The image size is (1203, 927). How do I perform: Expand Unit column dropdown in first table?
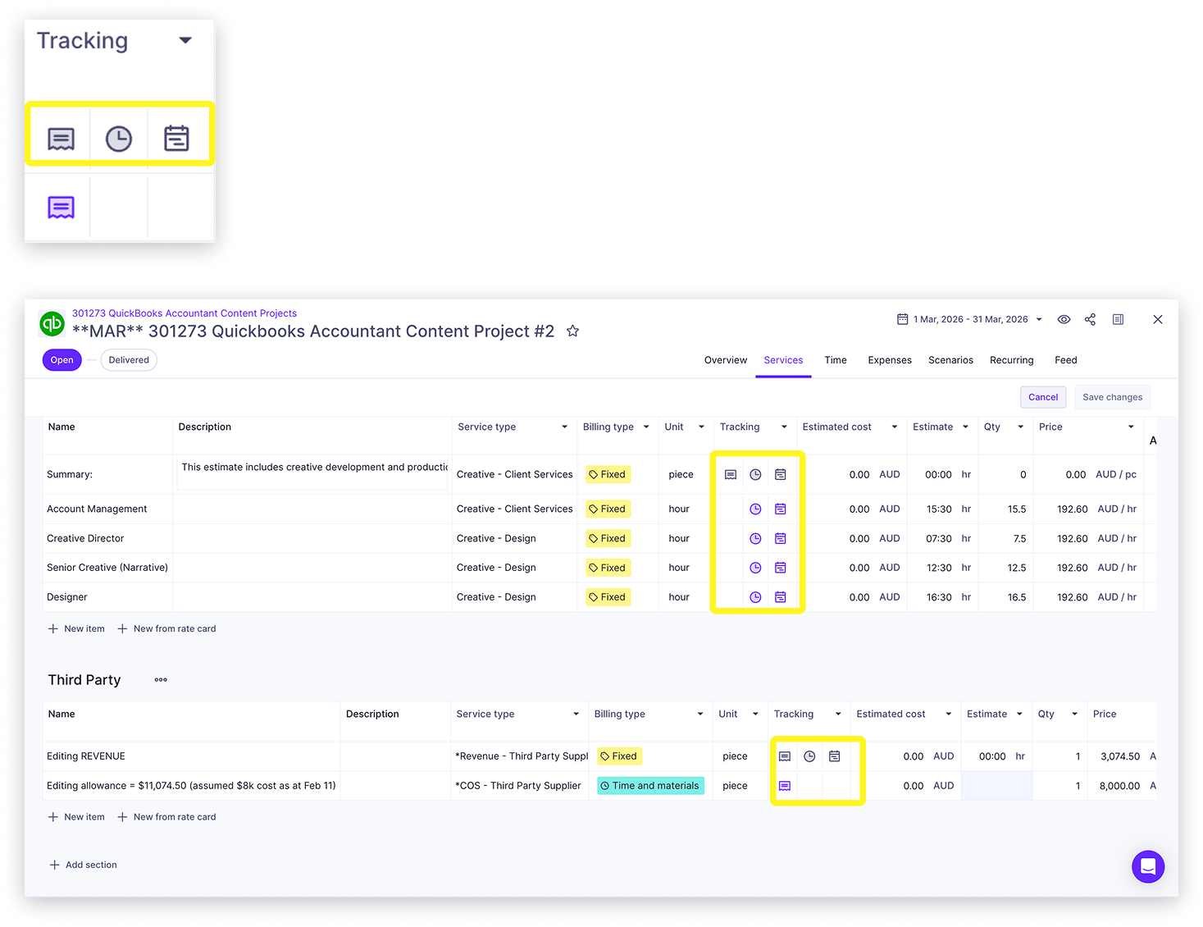click(701, 427)
